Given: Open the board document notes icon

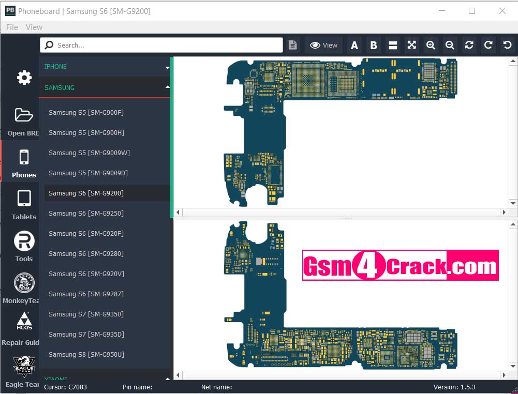Looking at the screenshot, I should [x=292, y=44].
